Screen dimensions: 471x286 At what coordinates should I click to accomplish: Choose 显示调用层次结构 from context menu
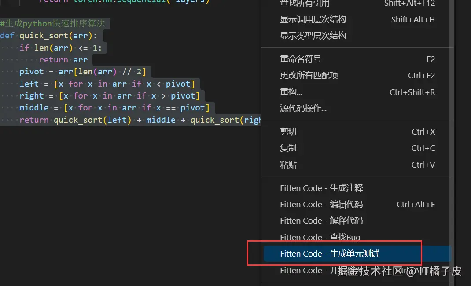point(357,19)
